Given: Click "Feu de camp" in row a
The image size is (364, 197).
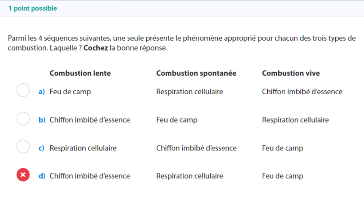Looking at the screenshot, I should coord(70,92).
